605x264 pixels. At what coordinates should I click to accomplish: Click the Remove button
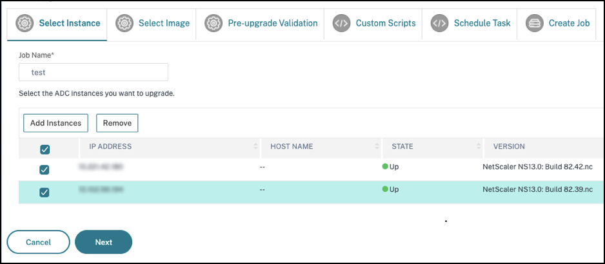[x=117, y=123]
